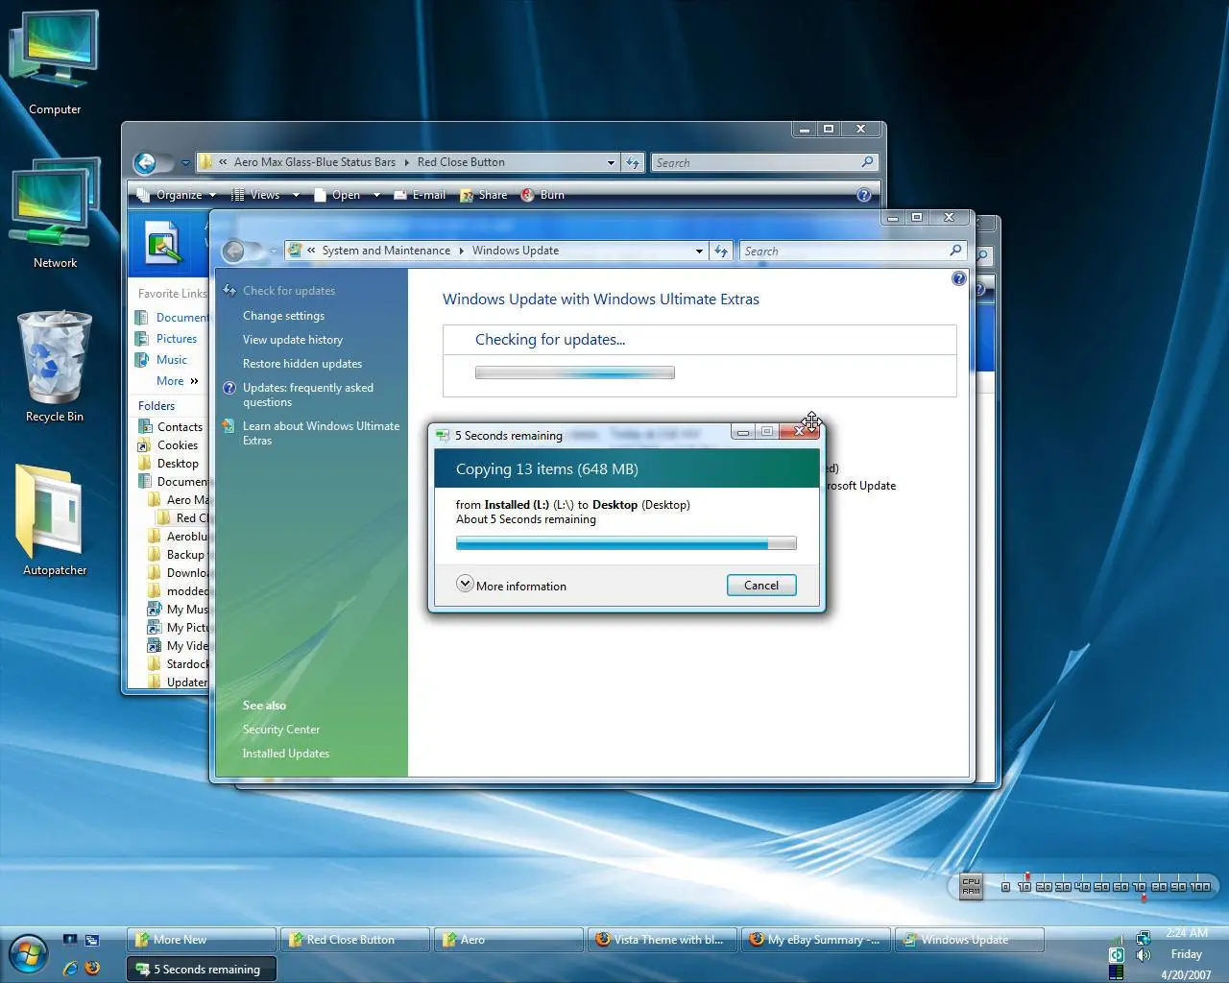Switch to My eBay Summary taskbar button

[x=816, y=940]
